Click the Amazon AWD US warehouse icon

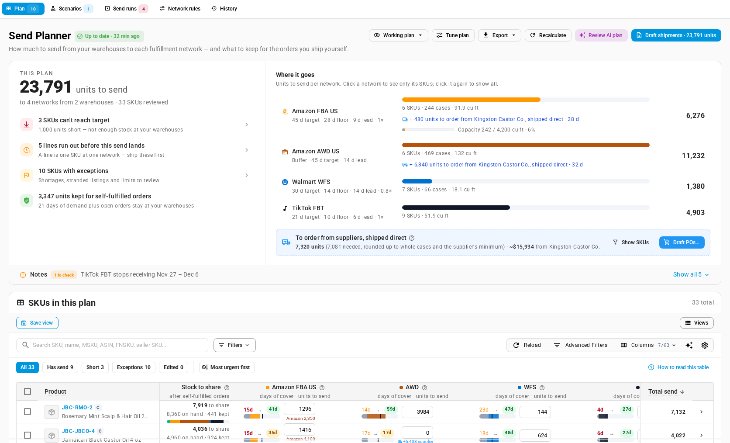coord(285,152)
